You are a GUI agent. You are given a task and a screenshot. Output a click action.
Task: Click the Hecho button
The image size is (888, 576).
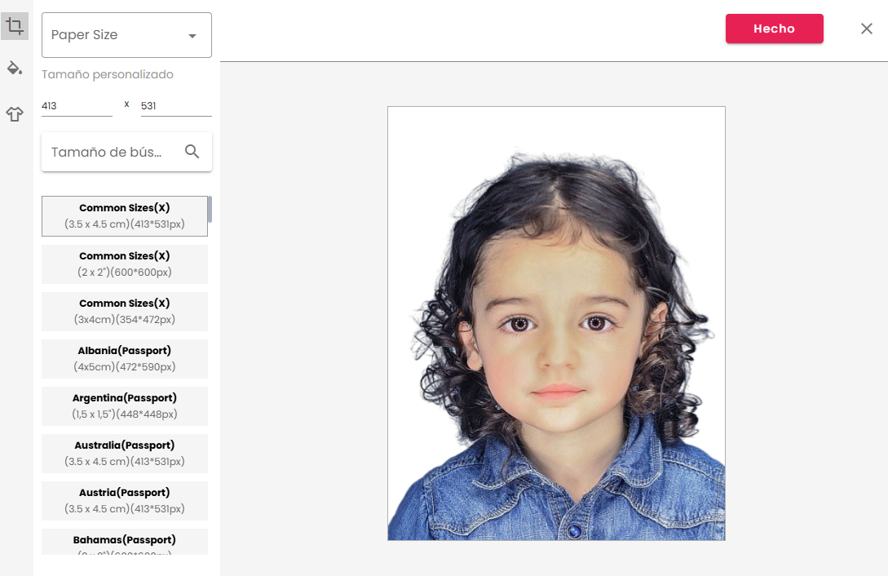tap(774, 29)
